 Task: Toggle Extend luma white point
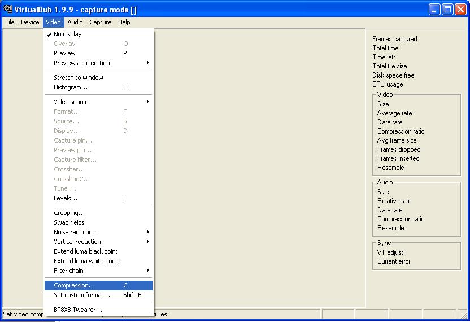99,261
